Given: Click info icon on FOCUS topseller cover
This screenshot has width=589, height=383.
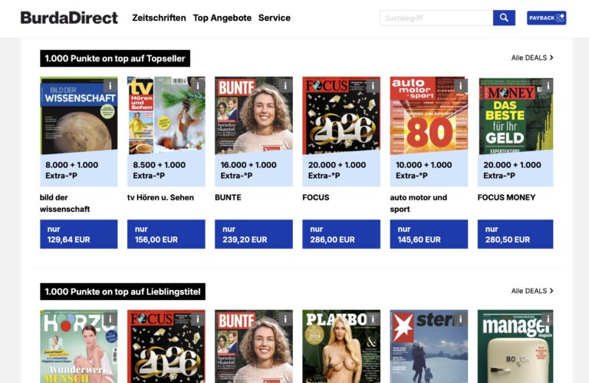Looking at the screenshot, I should pos(372,86).
